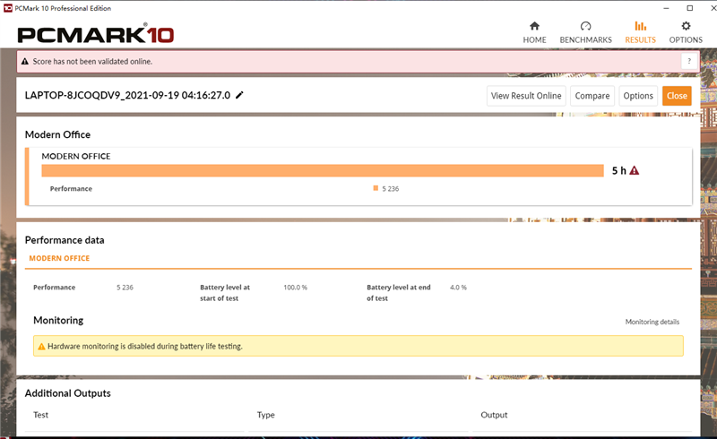The image size is (717, 439).
Task: Click warning icon in validation banner
Action: 25,61
